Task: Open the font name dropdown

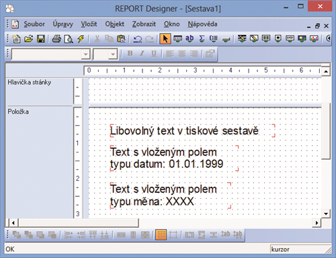Action: [x=85, y=54]
